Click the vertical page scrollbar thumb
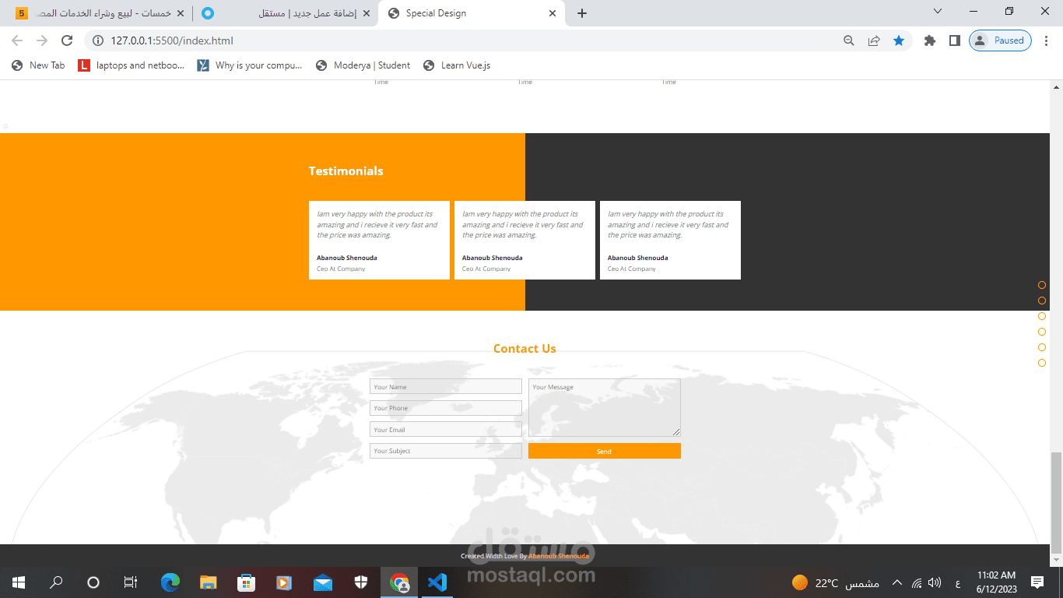Viewport: 1063px width, 598px height. (x=1056, y=503)
